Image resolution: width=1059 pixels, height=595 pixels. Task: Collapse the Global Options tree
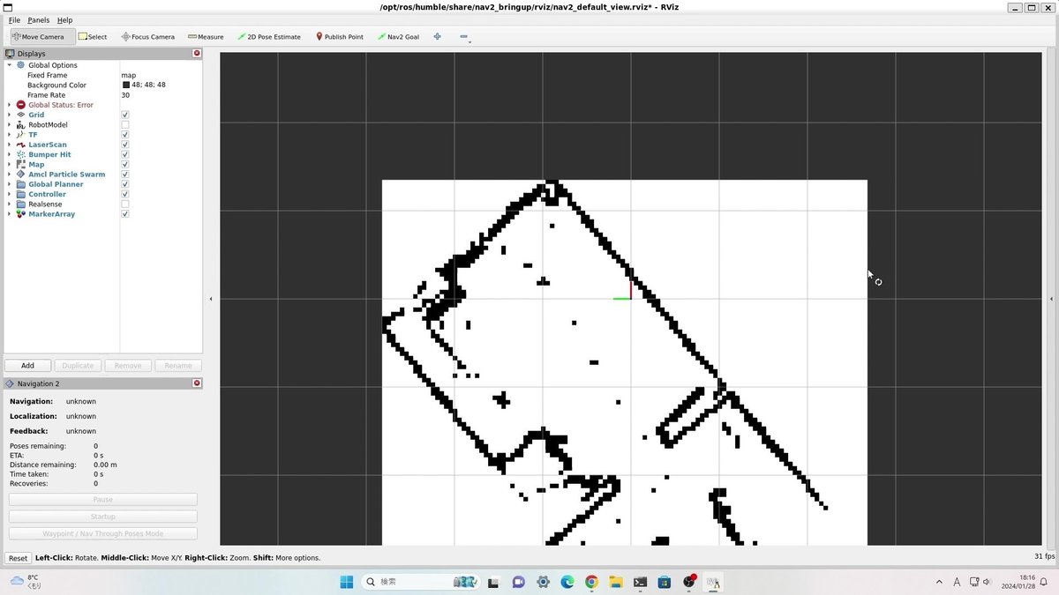coord(10,65)
